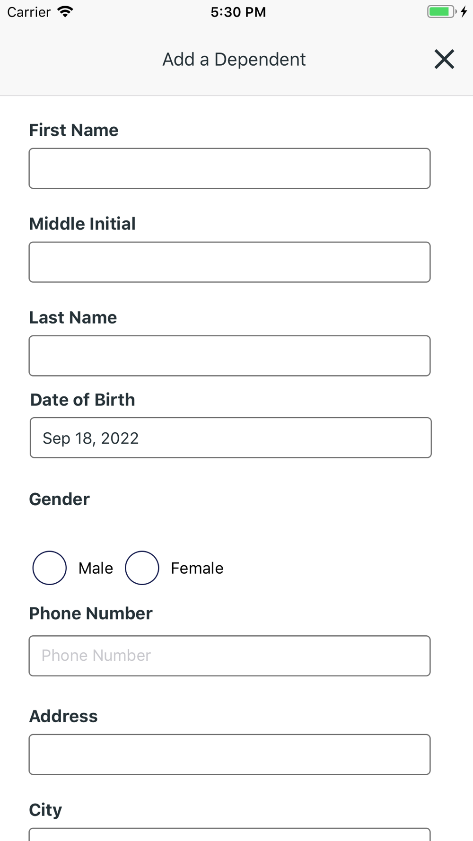
Task: Close the Add a Dependent form
Action: pyautogui.click(x=444, y=59)
